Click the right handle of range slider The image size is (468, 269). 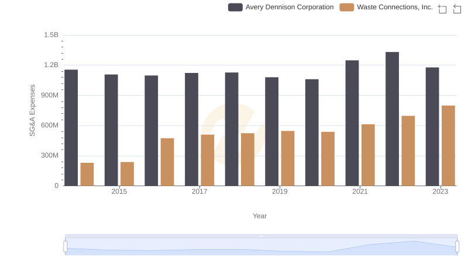coord(457,246)
